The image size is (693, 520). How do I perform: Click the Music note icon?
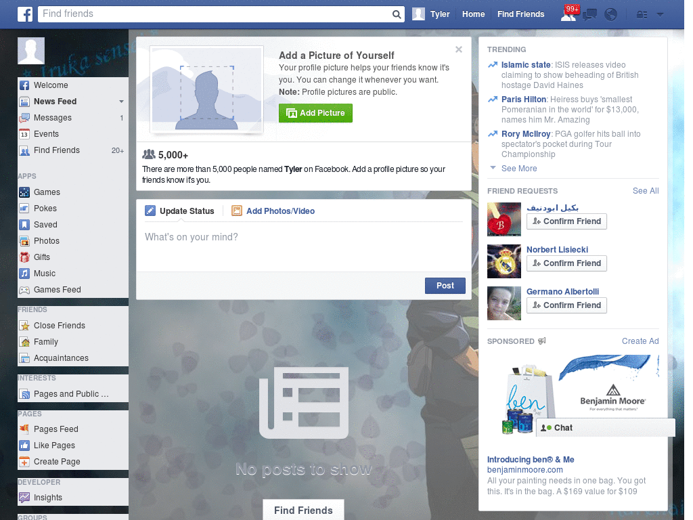tap(24, 274)
